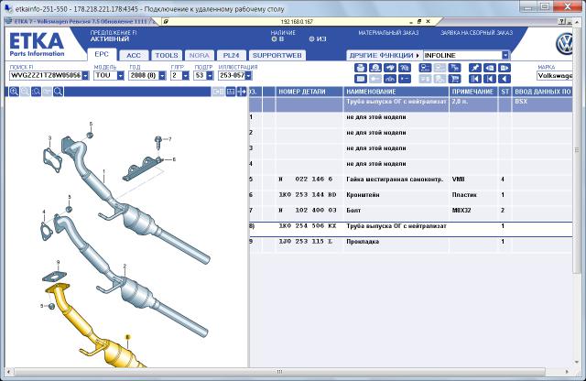Click into the VIN search input field
Screen dimensions: 586x381
pyautogui.click(x=46, y=75)
